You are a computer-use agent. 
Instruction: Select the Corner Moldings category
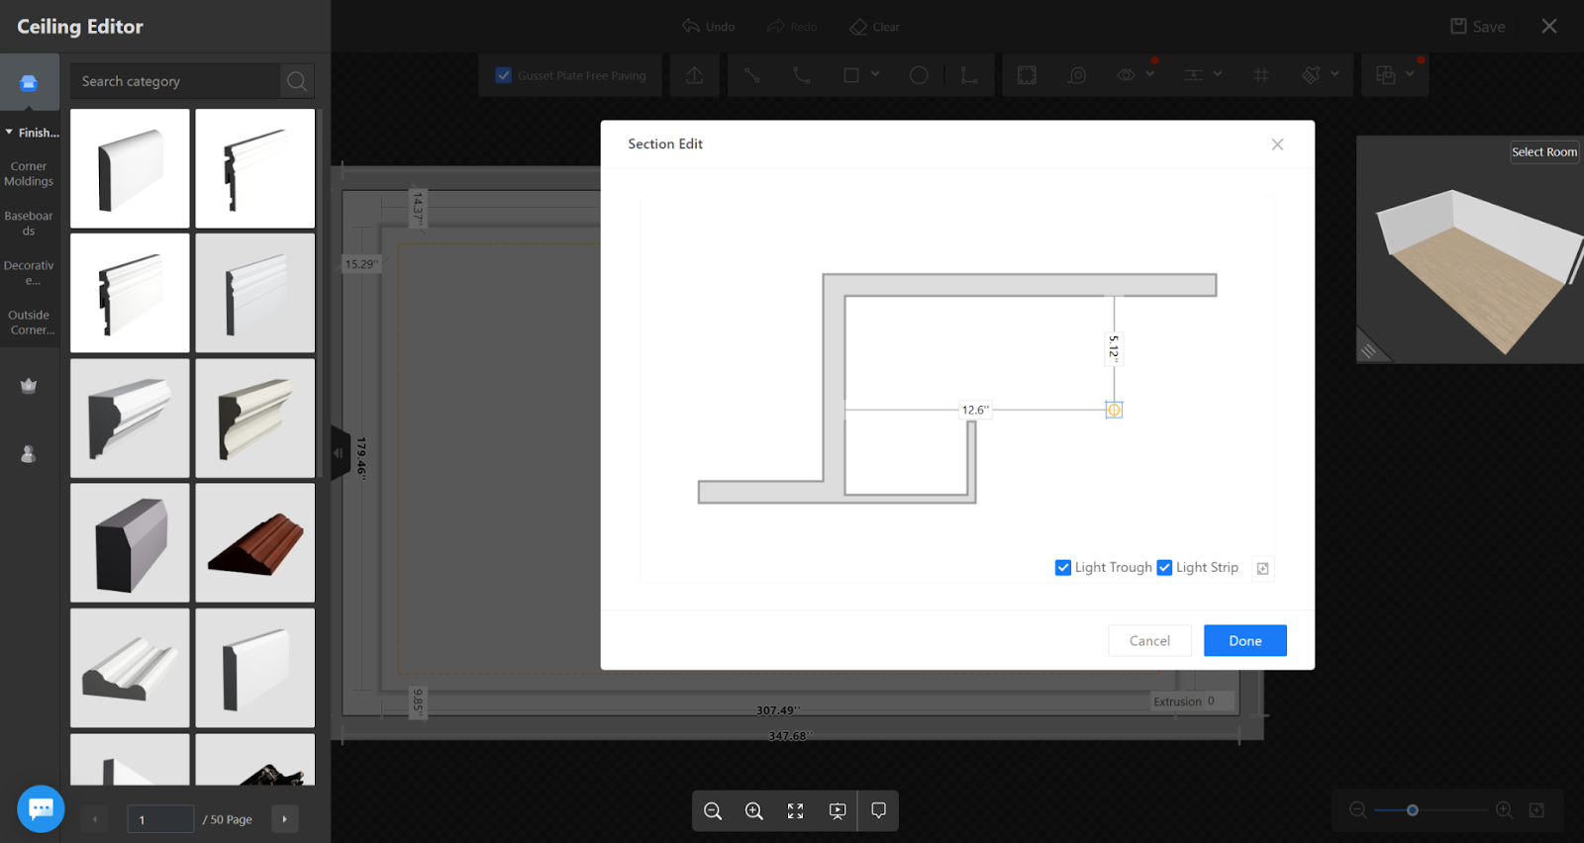[x=29, y=174]
